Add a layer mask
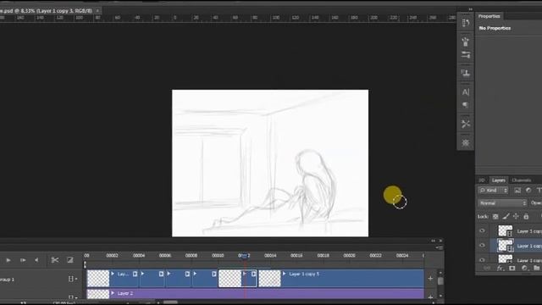This screenshot has width=542, height=305. click(x=512, y=269)
